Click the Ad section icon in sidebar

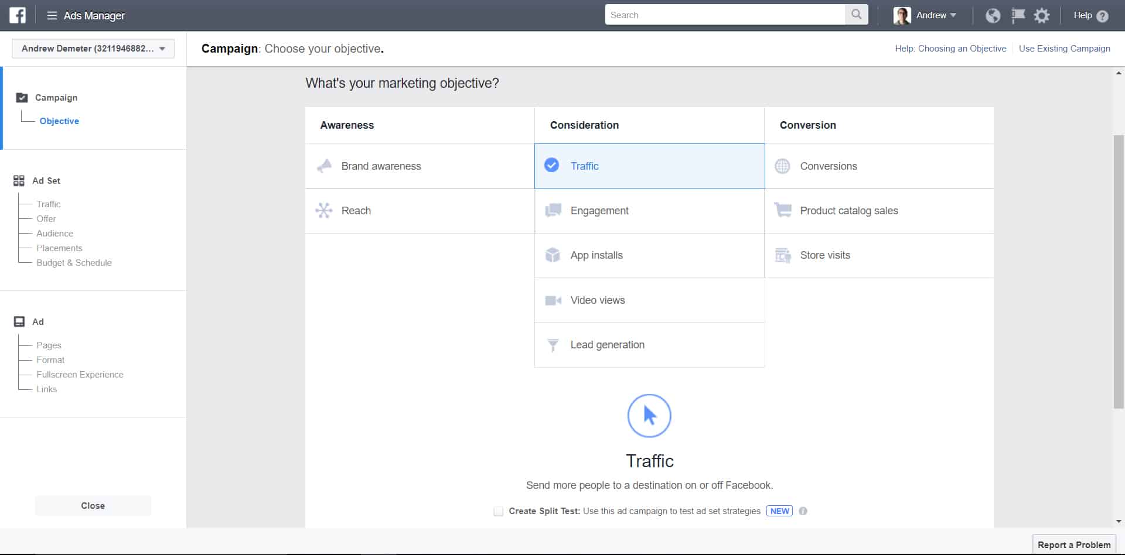click(x=19, y=322)
